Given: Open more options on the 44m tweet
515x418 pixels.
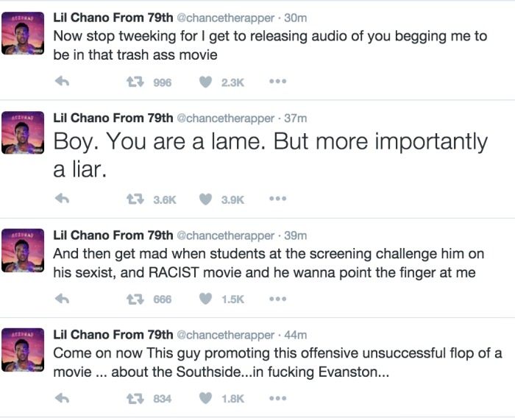Looking at the screenshot, I should point(277,397).
